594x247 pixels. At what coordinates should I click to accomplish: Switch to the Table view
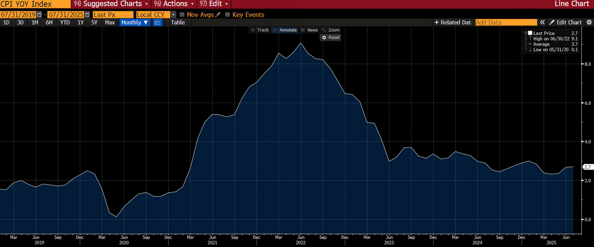click(178, 22)
